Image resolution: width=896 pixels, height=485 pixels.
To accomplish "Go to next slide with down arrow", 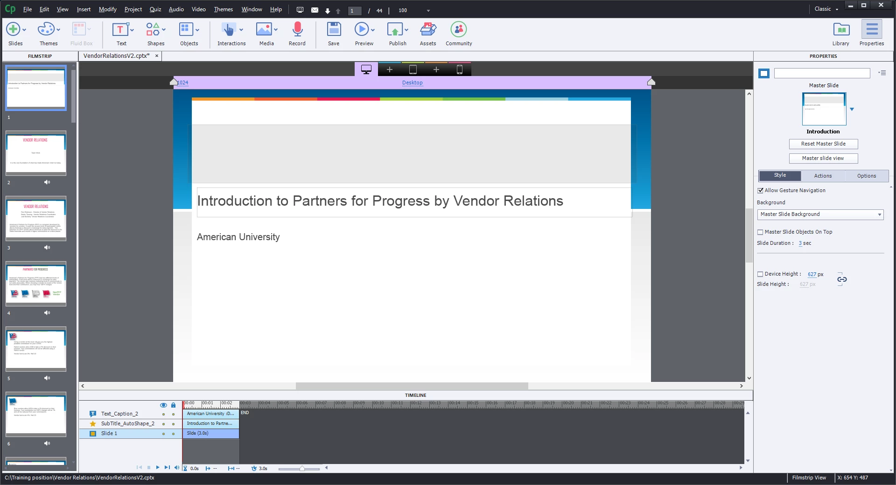I will (x=328, y=11).
